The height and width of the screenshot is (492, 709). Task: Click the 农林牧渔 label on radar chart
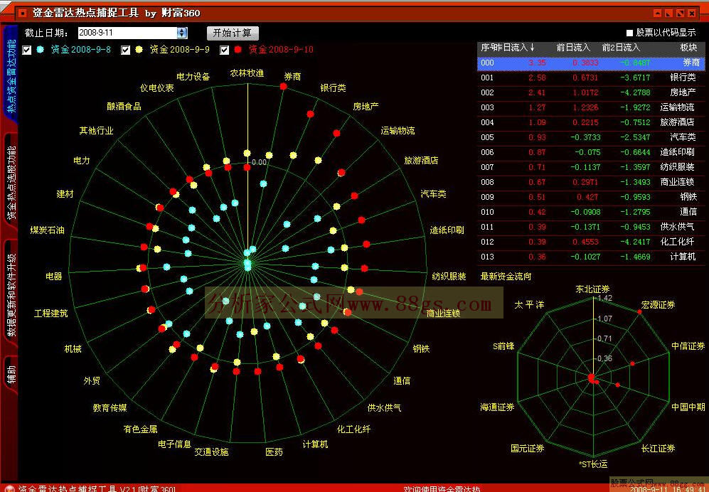point(247,73)
